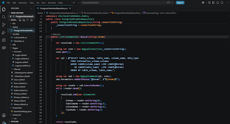
Task: Open the dropdown arrow next to chat icon
Action: coord(172,3)
